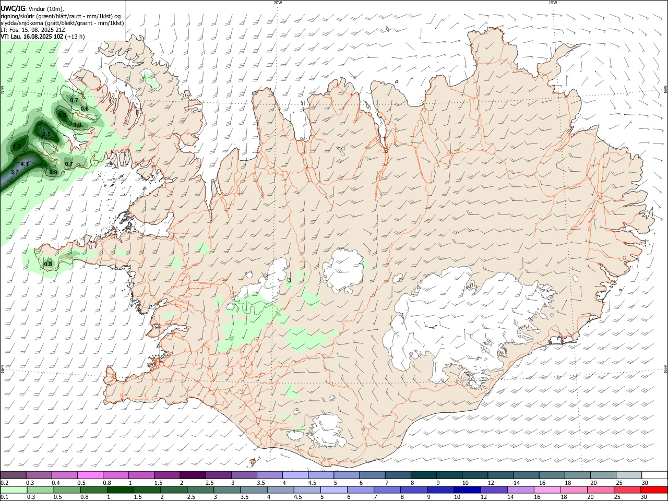Click the darkest purple swatch labeled 2 in upper row
Screen dimensions: 668x501
(x=192, y=475)
